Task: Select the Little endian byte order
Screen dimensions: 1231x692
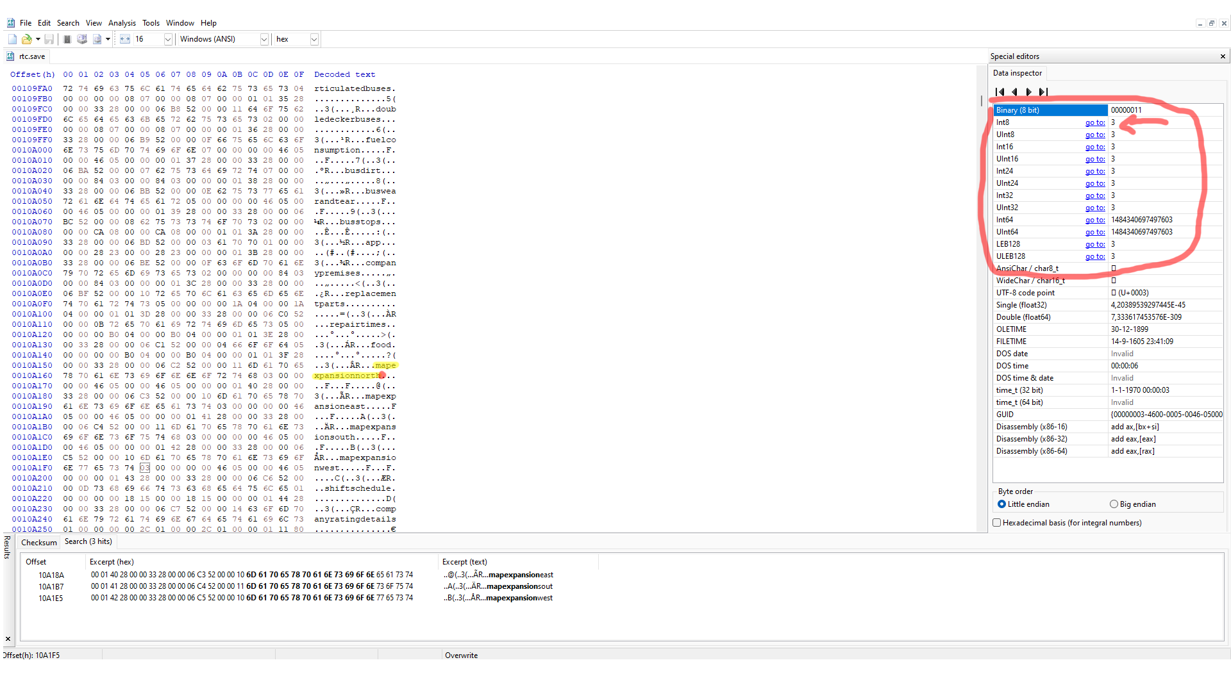Action: click(x=1001, y=504)
